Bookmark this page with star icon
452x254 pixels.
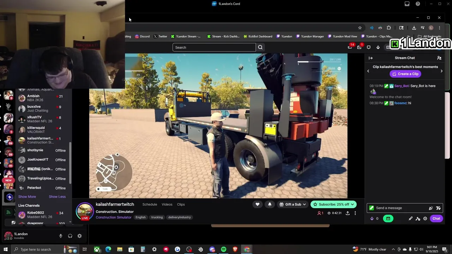pos(360,28)
